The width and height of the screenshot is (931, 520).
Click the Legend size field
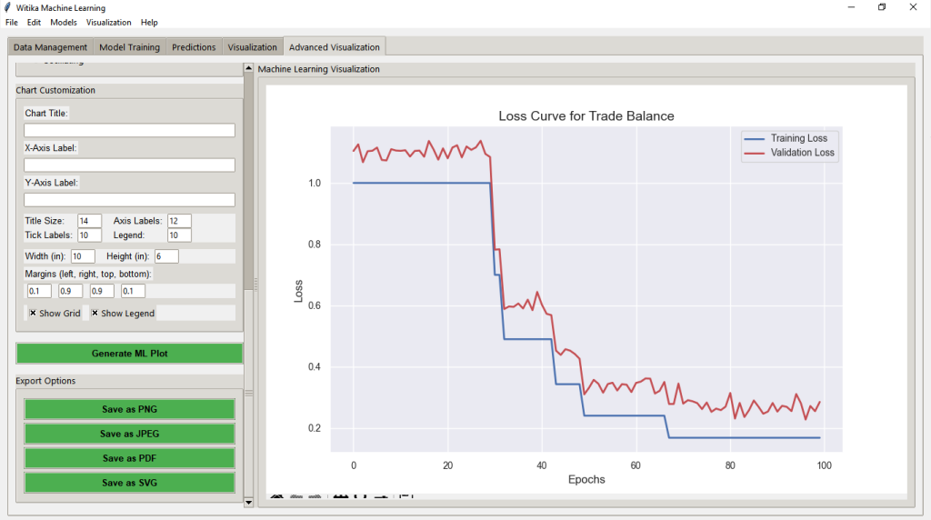coord(179,235)
